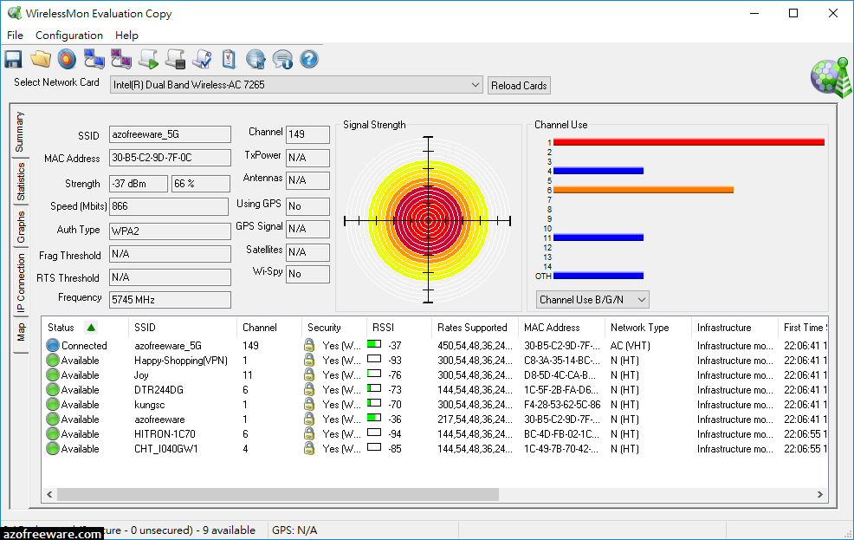The image size is (854, 540).
Task: Click the info speech bubble toolbar icon
Action: (x=281, y=58)
